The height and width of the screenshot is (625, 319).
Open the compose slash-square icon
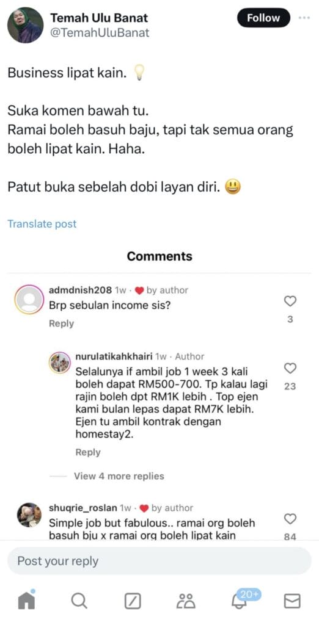tap(132, 601)
